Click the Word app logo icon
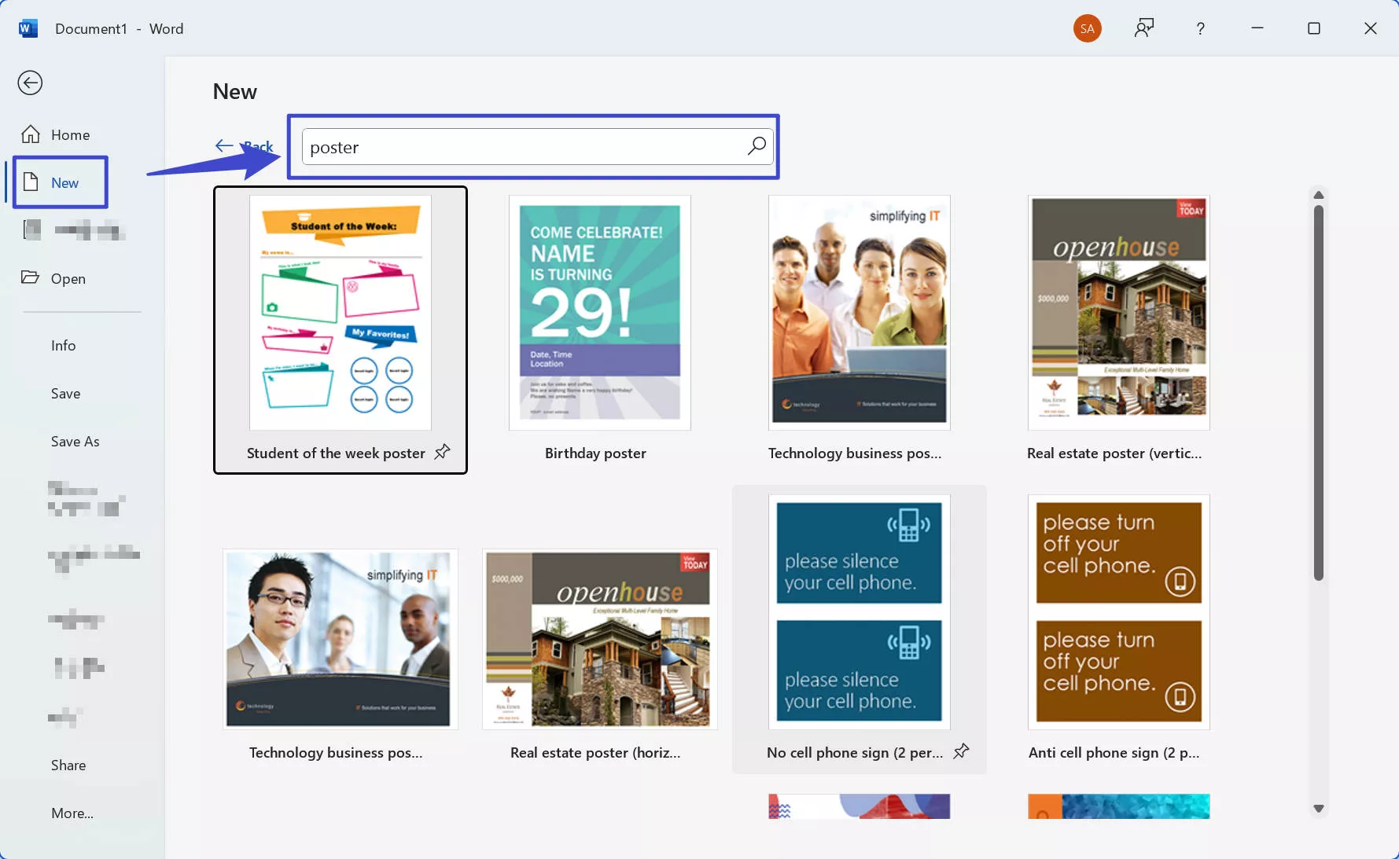This screenshot has width=1399, height=859. point(28,28)
